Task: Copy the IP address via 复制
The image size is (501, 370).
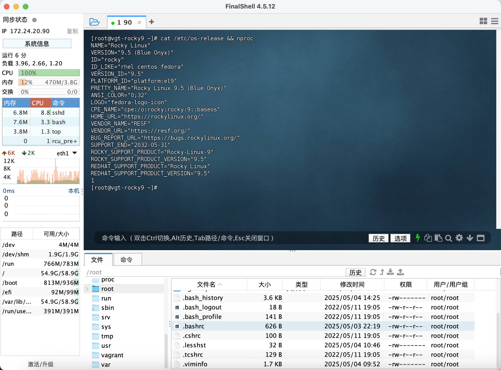Action: (x=72, y=31)
